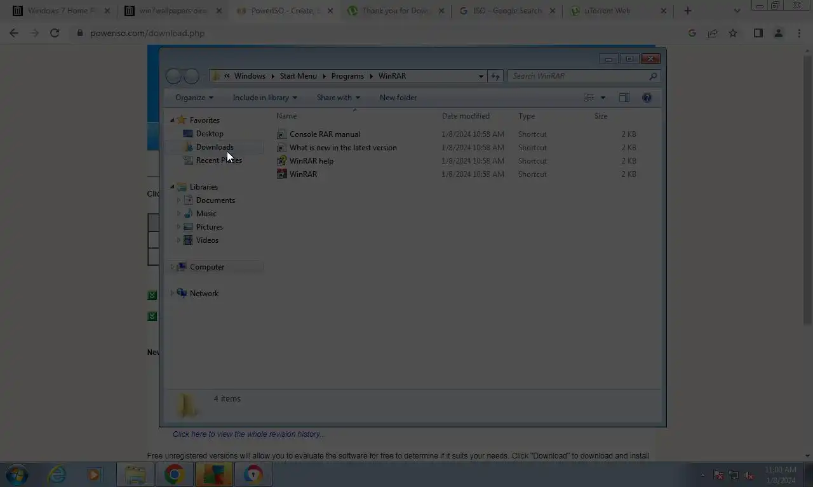Click the Chrome back arrow button

coord(14,33)
